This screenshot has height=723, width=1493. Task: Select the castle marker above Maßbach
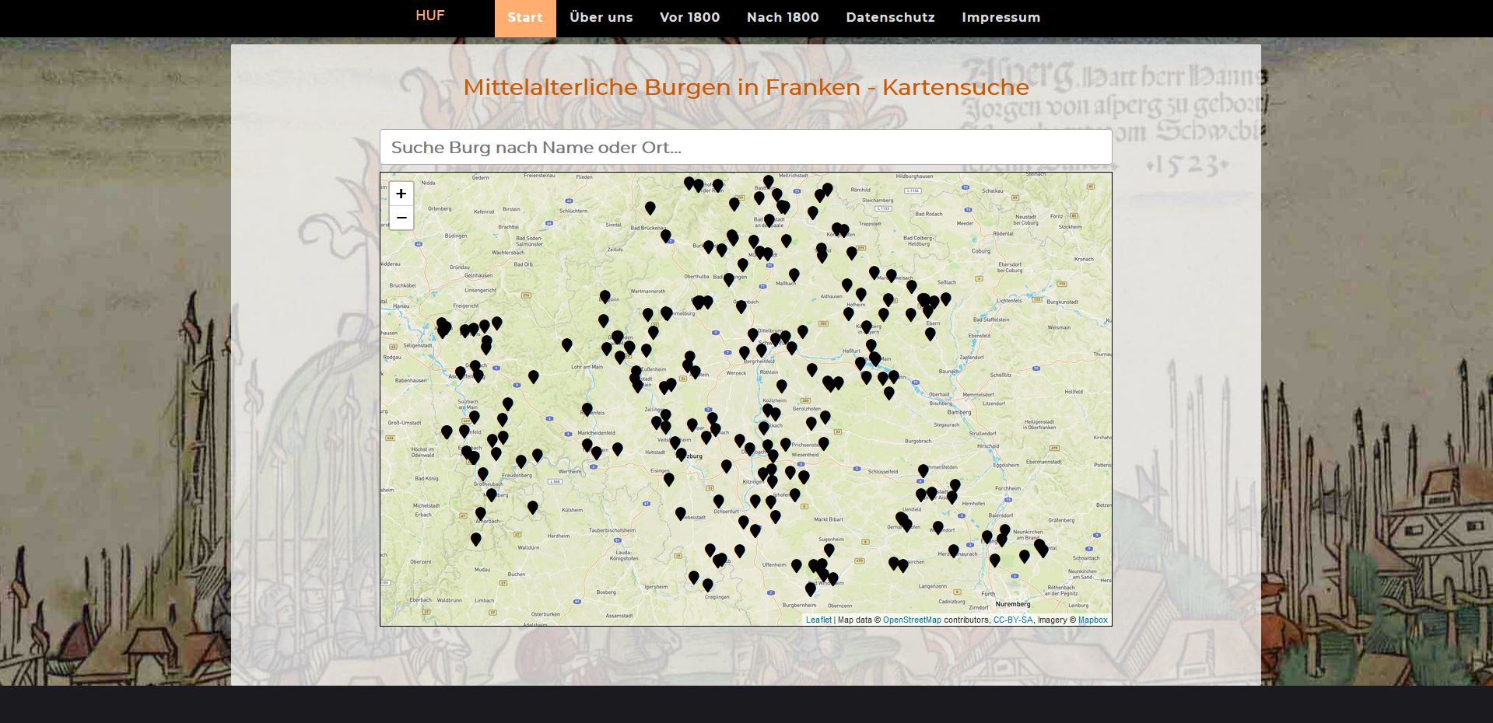pos(794,275)
